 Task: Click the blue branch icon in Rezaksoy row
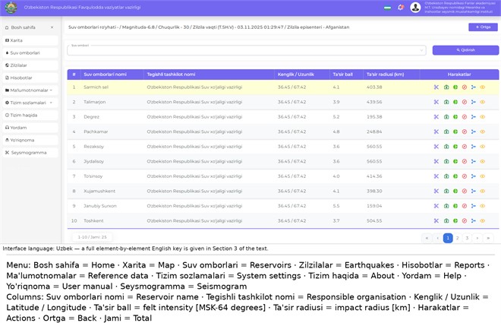pyautogui.click(x=473, y=147)
